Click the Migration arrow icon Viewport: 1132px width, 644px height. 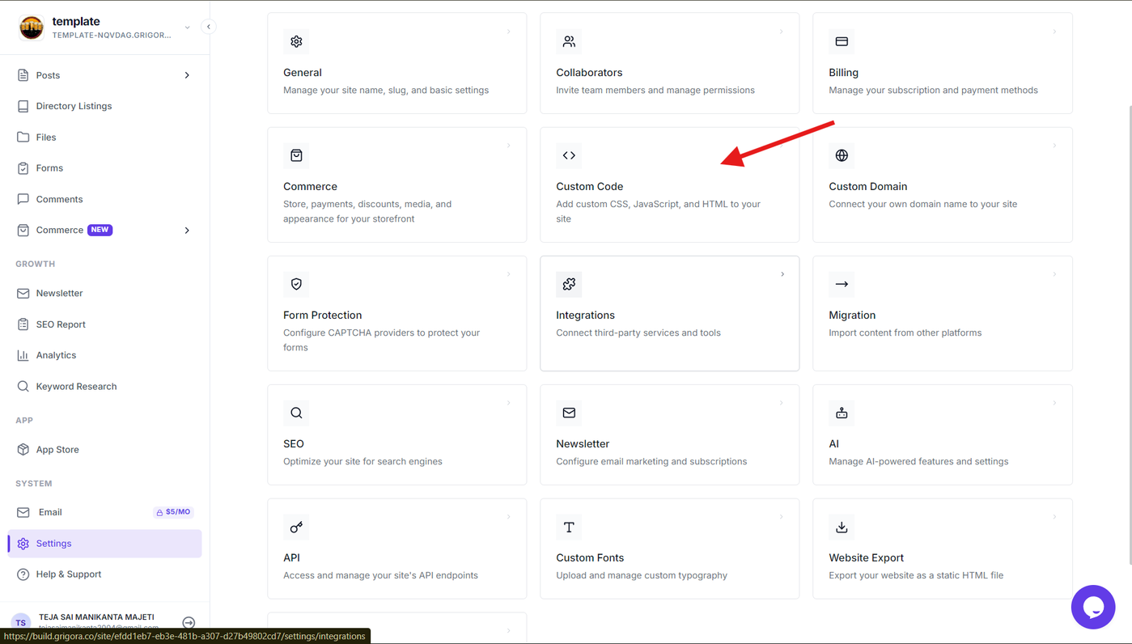pyautogui.click(x=842, y=284)
